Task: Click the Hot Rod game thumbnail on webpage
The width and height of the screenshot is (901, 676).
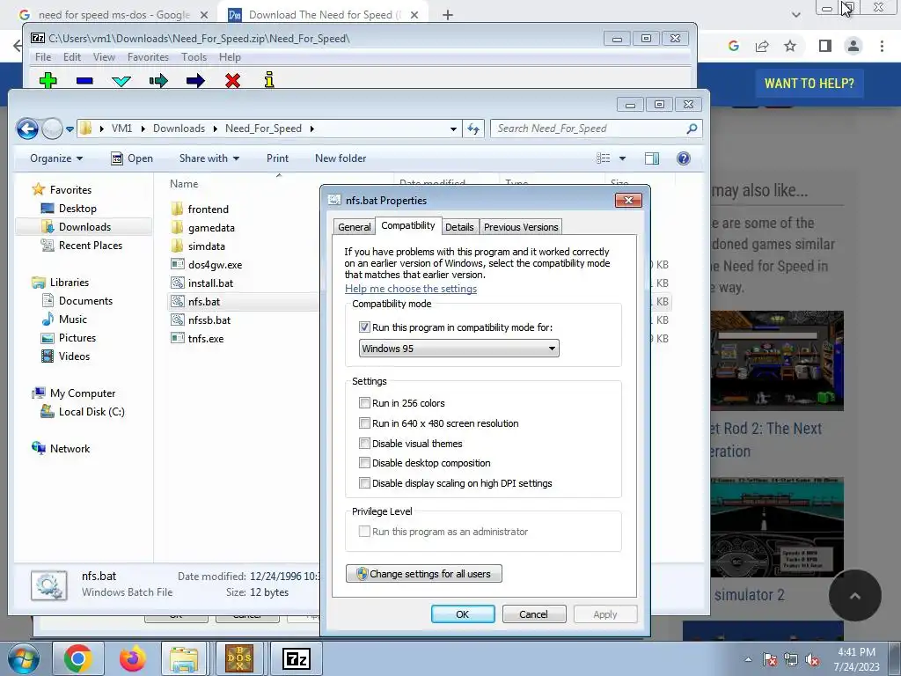Action: tap(777, 360)
